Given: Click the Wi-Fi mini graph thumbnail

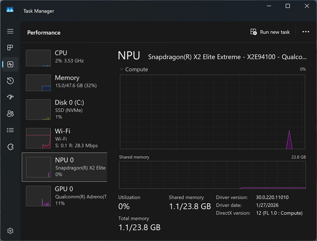Looking at the screenshot, I should click(x=38, y=138).
